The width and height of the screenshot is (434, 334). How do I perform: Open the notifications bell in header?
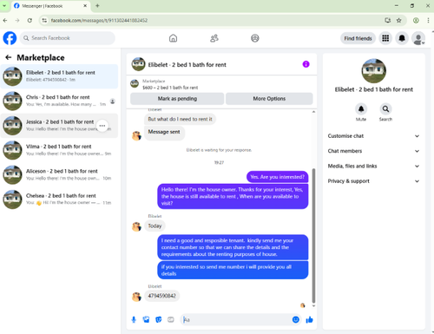tap(402, 38)
